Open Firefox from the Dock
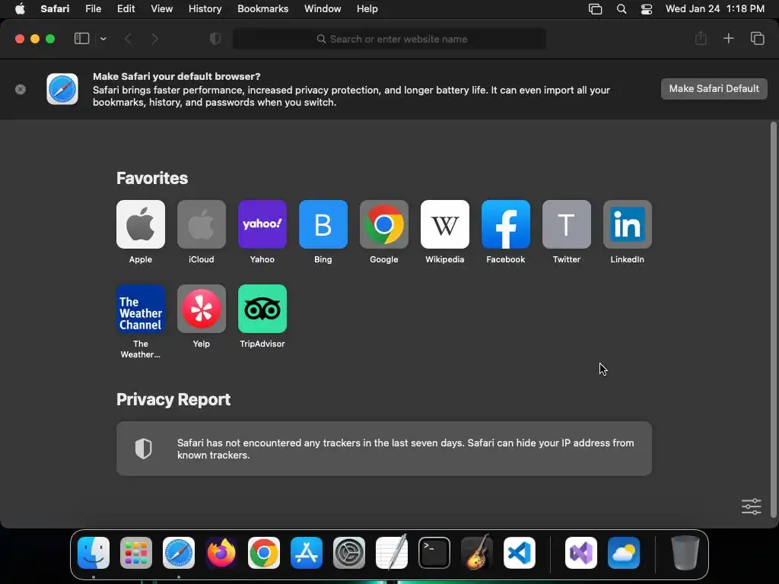Viewport: 779px width, 584px height. tap(221, 553)
